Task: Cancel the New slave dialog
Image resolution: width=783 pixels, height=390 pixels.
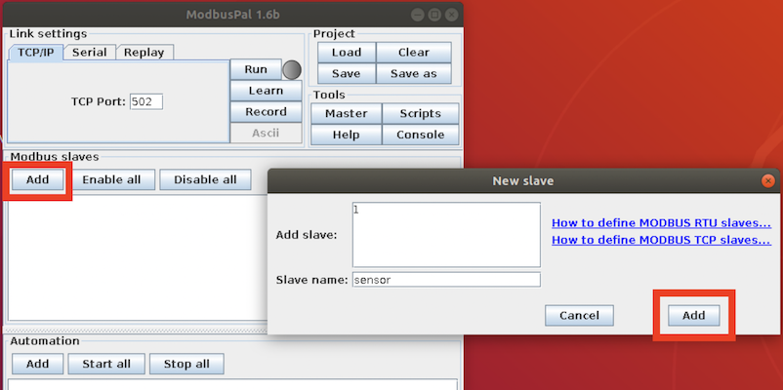Action: (579, 316)
